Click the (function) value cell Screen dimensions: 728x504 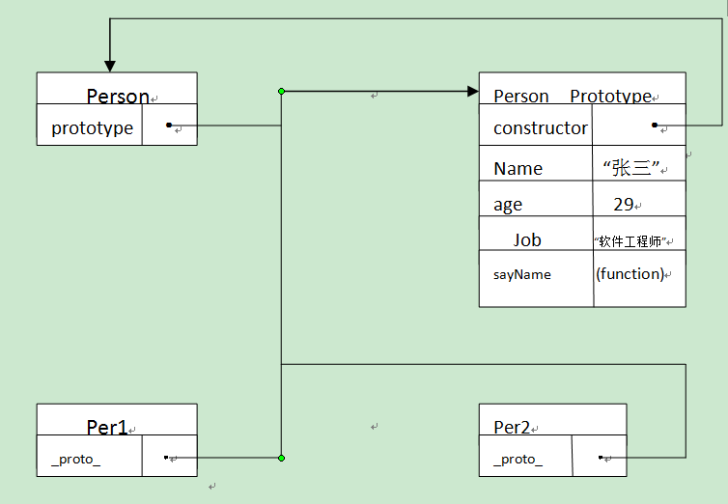coord(630,273)
